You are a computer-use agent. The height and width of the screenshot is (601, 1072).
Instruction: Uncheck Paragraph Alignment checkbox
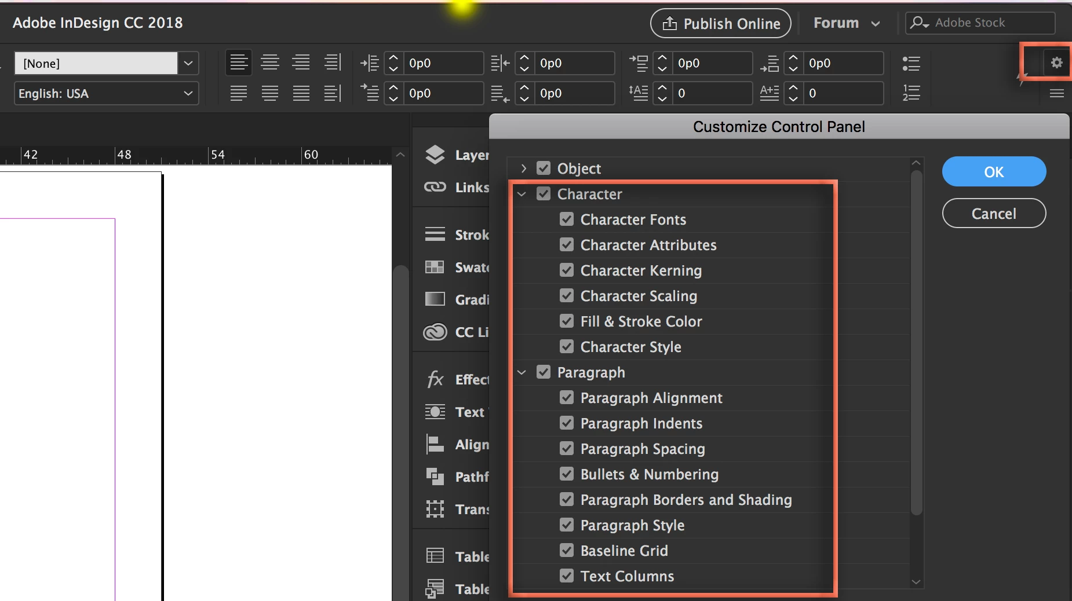click(567, 398)
